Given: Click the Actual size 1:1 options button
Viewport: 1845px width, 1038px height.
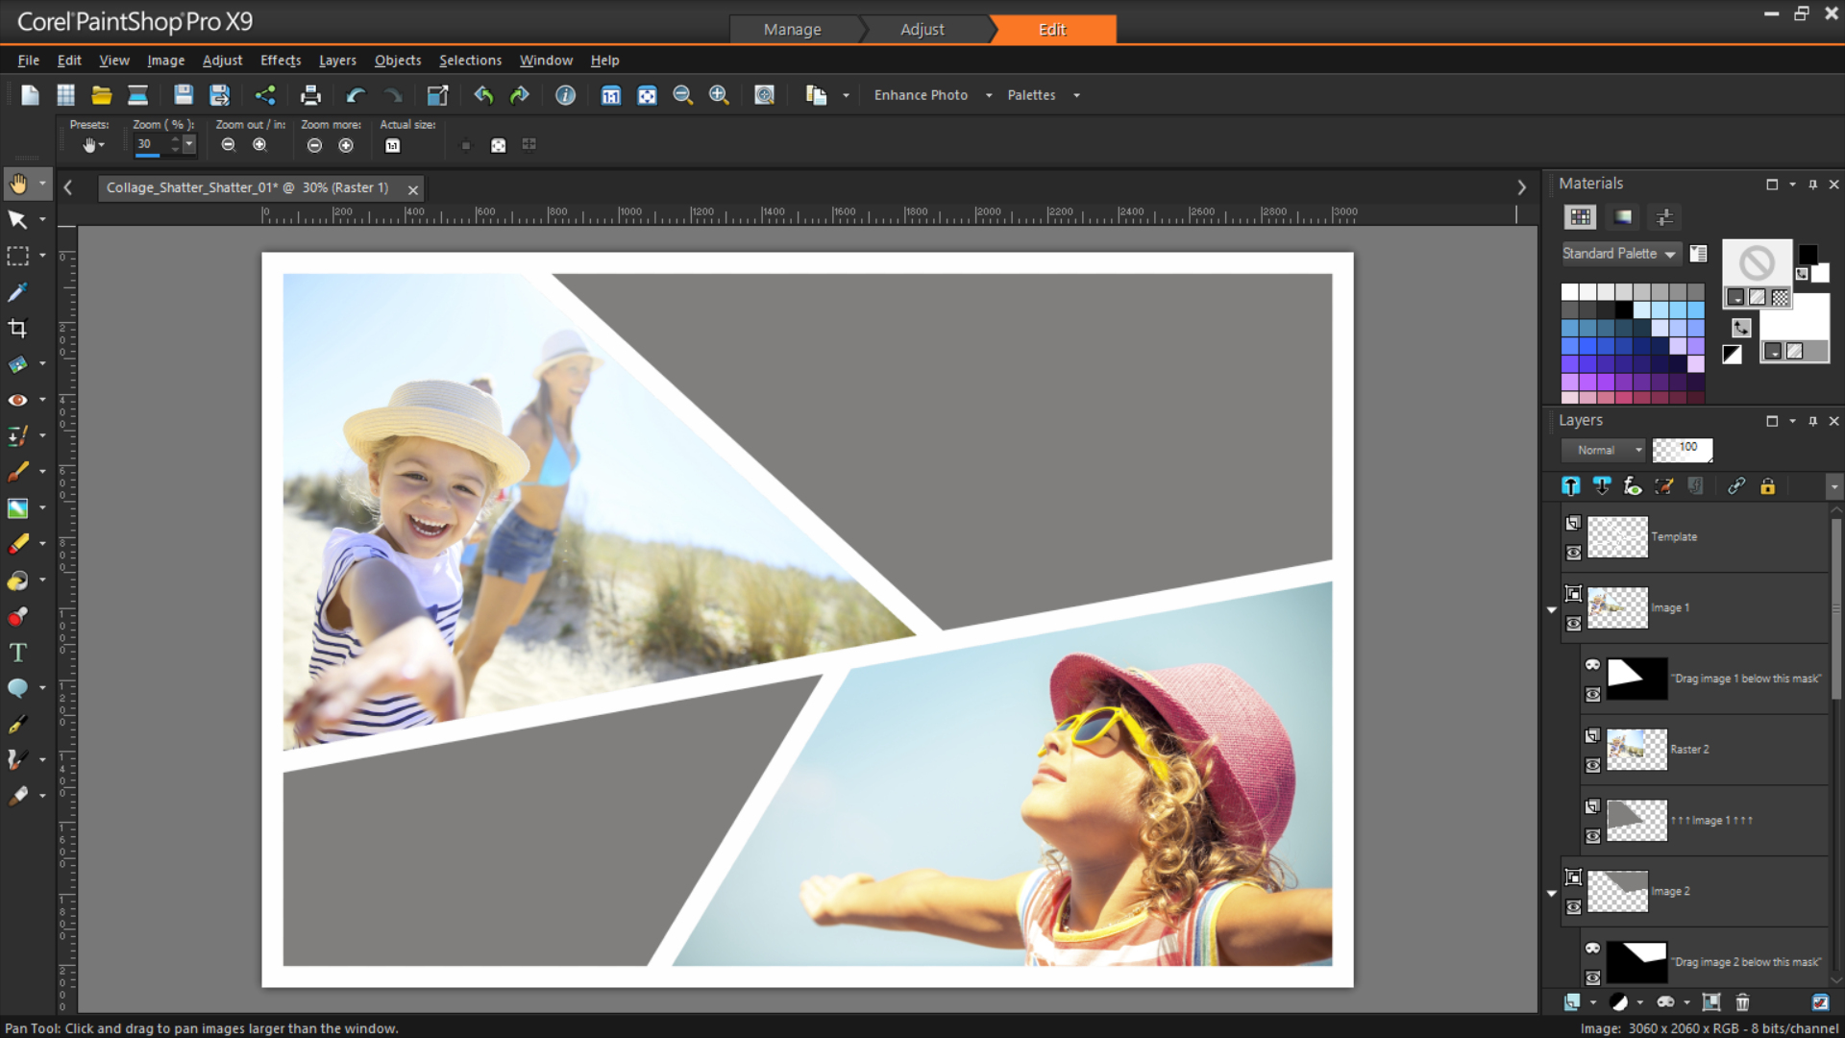Looking at the screenshot, I should tap(393, 145).
